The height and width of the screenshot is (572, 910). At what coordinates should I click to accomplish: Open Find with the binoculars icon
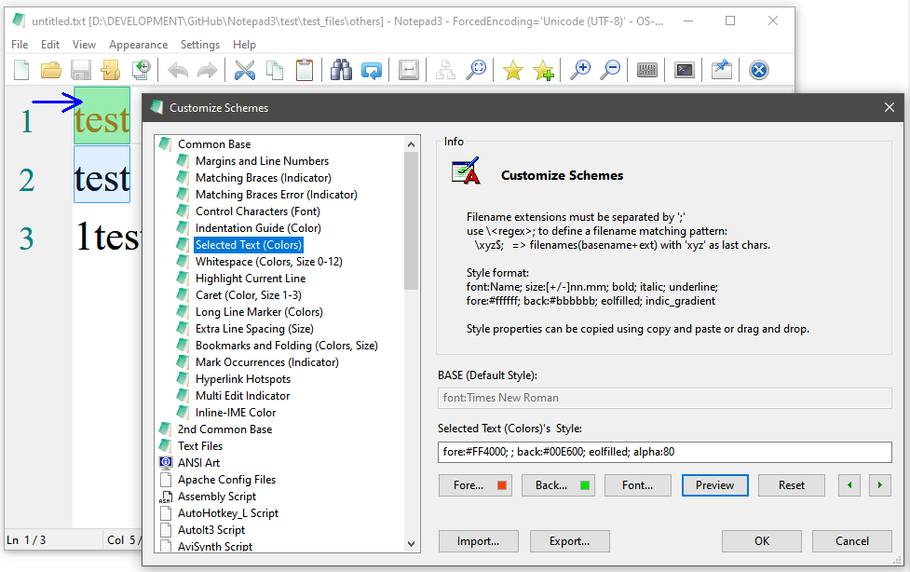click(341, 70)
